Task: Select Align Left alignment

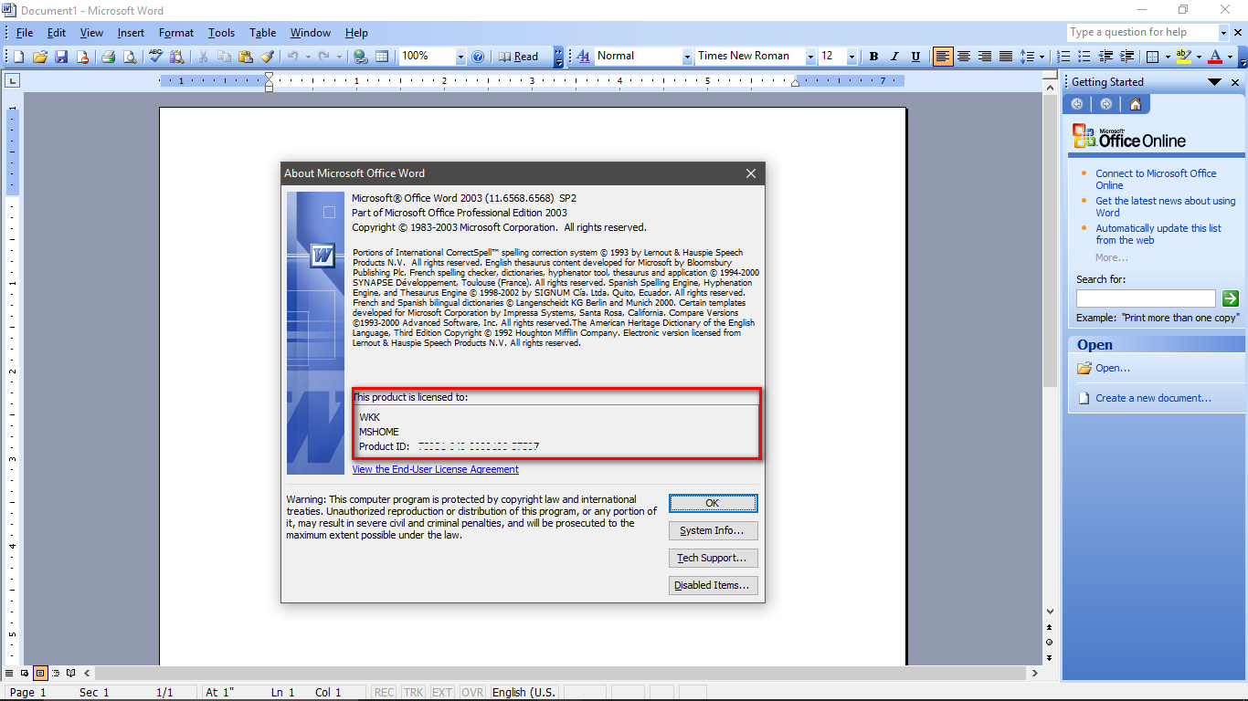Action: coord(943,57)
